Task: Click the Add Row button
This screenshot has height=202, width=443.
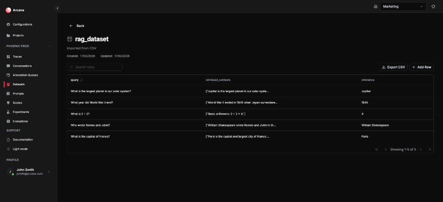Action: coord(421,67)
